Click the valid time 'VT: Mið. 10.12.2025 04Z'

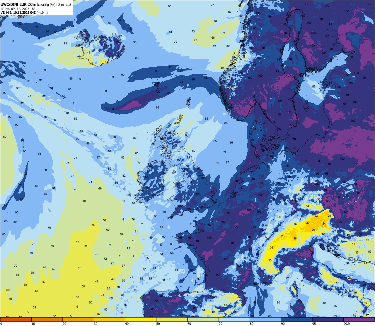tap(18, 12)
